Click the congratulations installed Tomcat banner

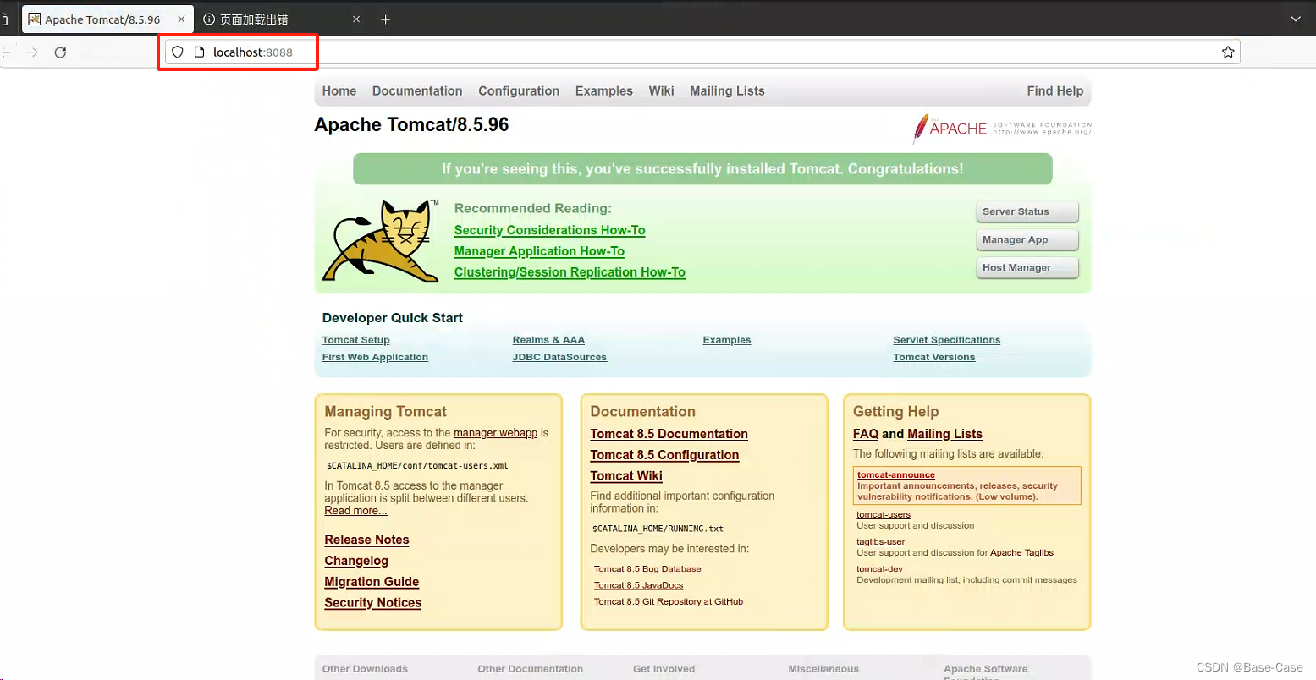click(x=702, y=169)
